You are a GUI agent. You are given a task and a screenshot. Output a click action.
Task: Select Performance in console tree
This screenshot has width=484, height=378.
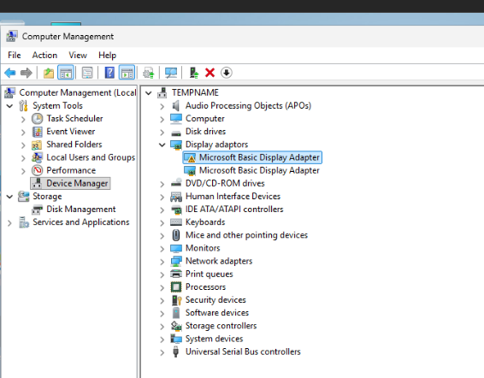click(71, 170)
